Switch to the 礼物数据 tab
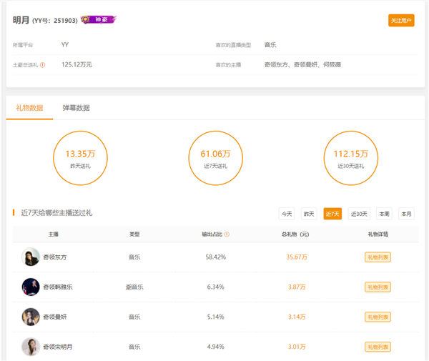 tap(29, 108)
